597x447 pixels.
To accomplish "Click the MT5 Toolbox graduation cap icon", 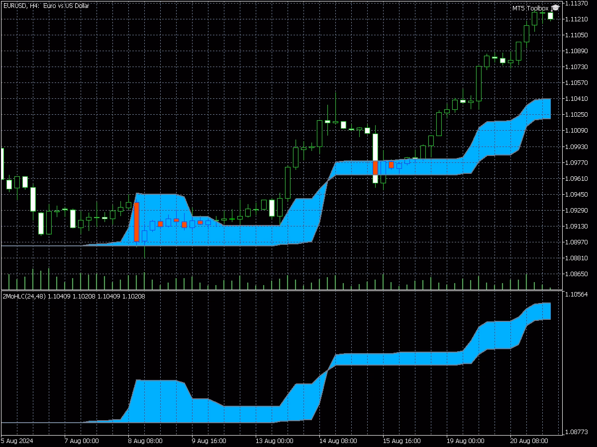I will [x=554, y=7].
